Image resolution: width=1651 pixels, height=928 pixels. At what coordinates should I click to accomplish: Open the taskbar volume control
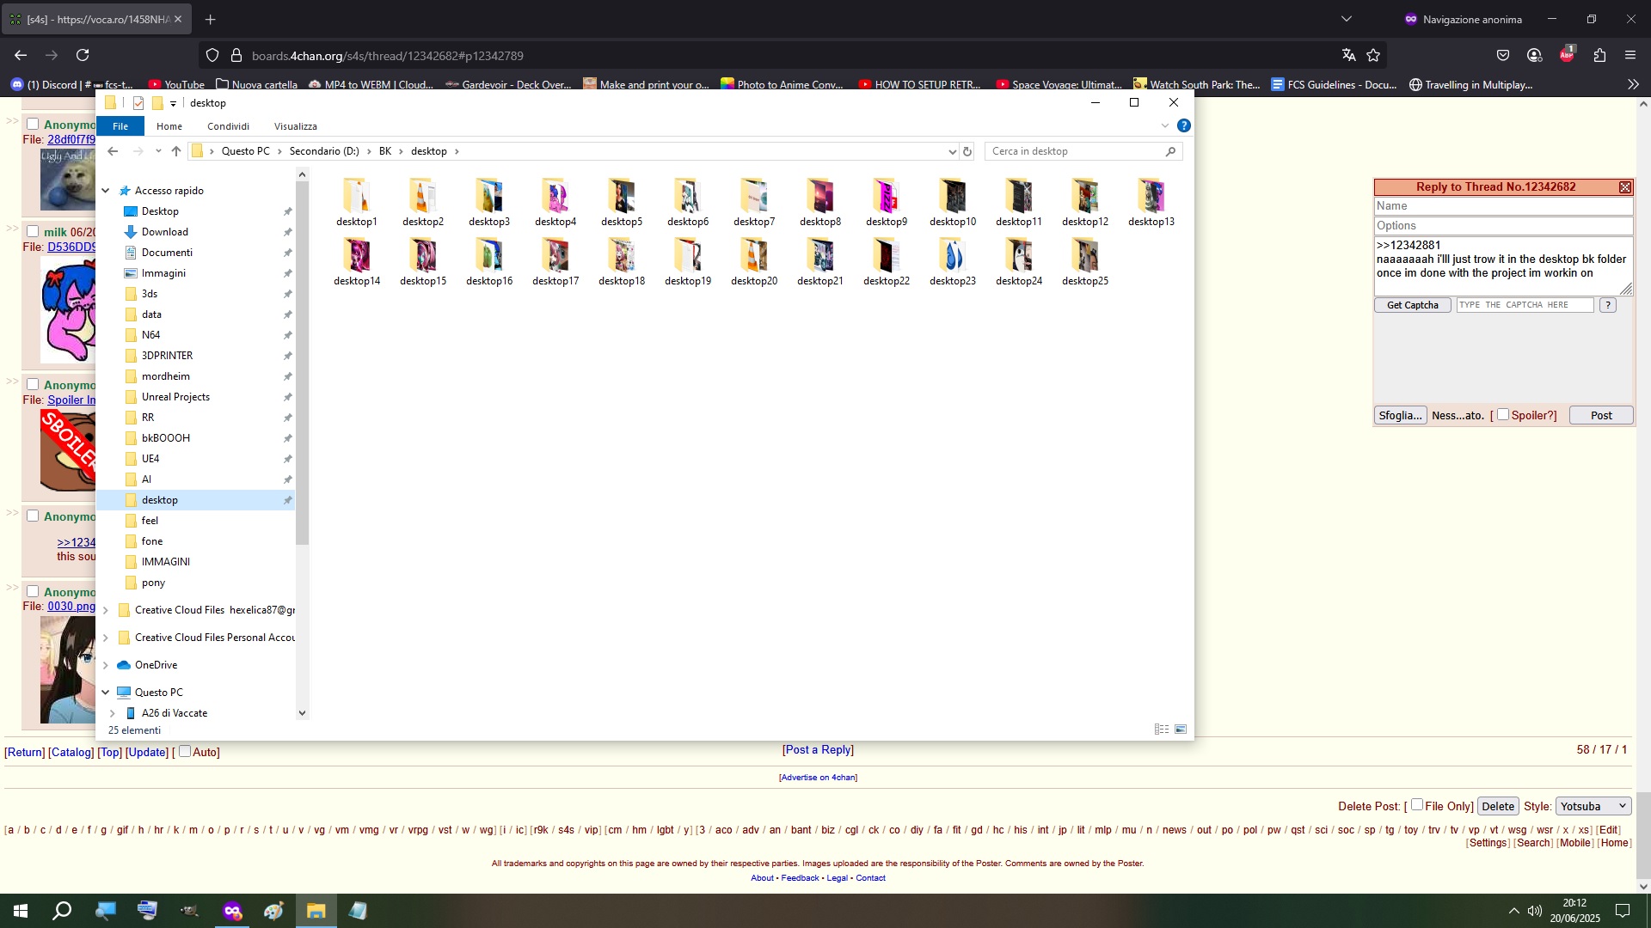pos(1535,911)
